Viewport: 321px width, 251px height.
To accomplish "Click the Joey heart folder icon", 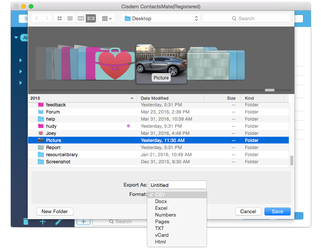I will click(41, 133).
